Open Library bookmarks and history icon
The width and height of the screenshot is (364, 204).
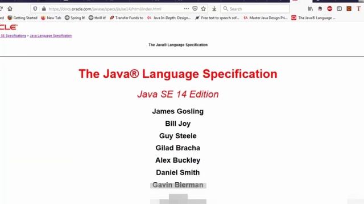[x=311, y=9]
